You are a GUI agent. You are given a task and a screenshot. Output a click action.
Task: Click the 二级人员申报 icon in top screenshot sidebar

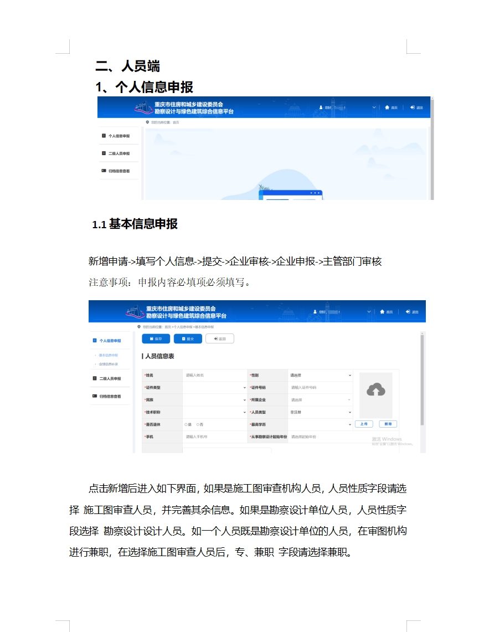coord(104,153)
